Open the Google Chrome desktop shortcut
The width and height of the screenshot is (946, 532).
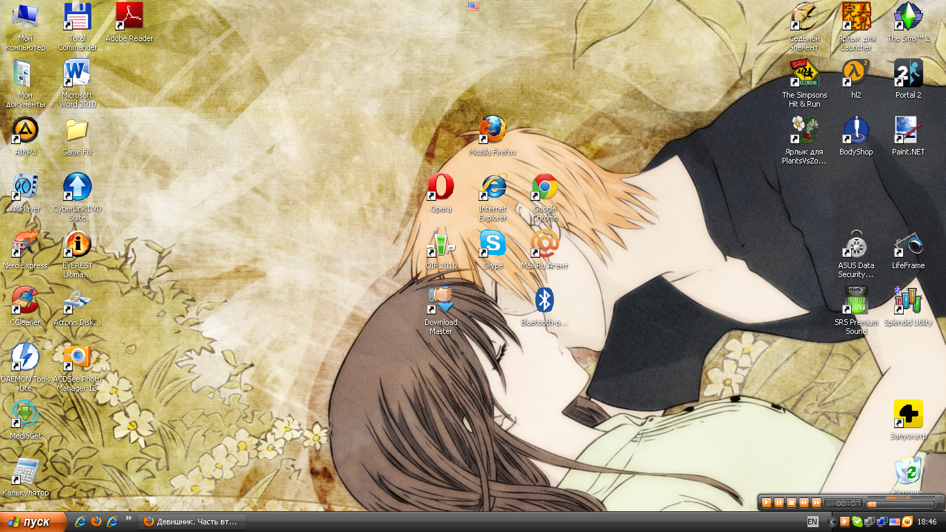coord(545,187)
